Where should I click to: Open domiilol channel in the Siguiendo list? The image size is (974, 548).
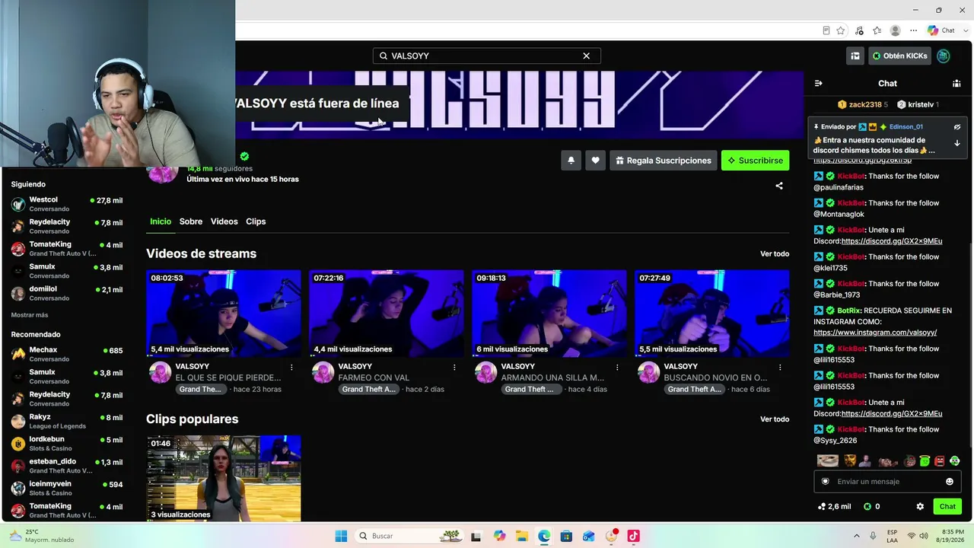tap(67, 294)
